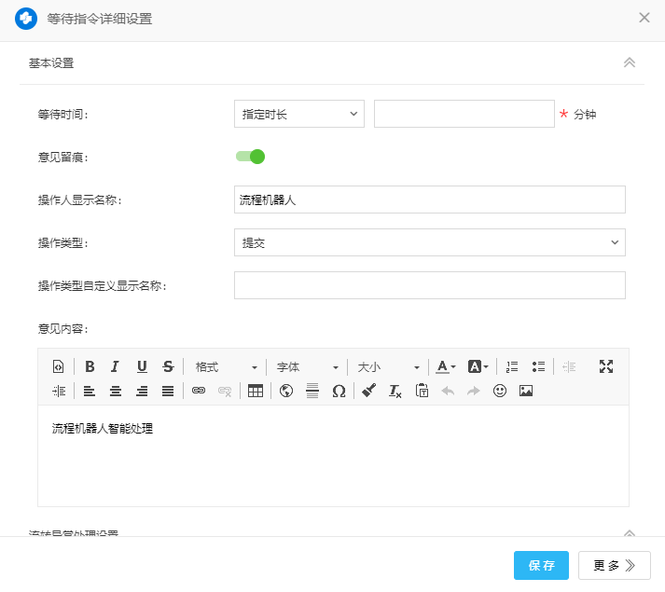Open the emoji smiley picker
665x592 pixels.
pos(500,391)
